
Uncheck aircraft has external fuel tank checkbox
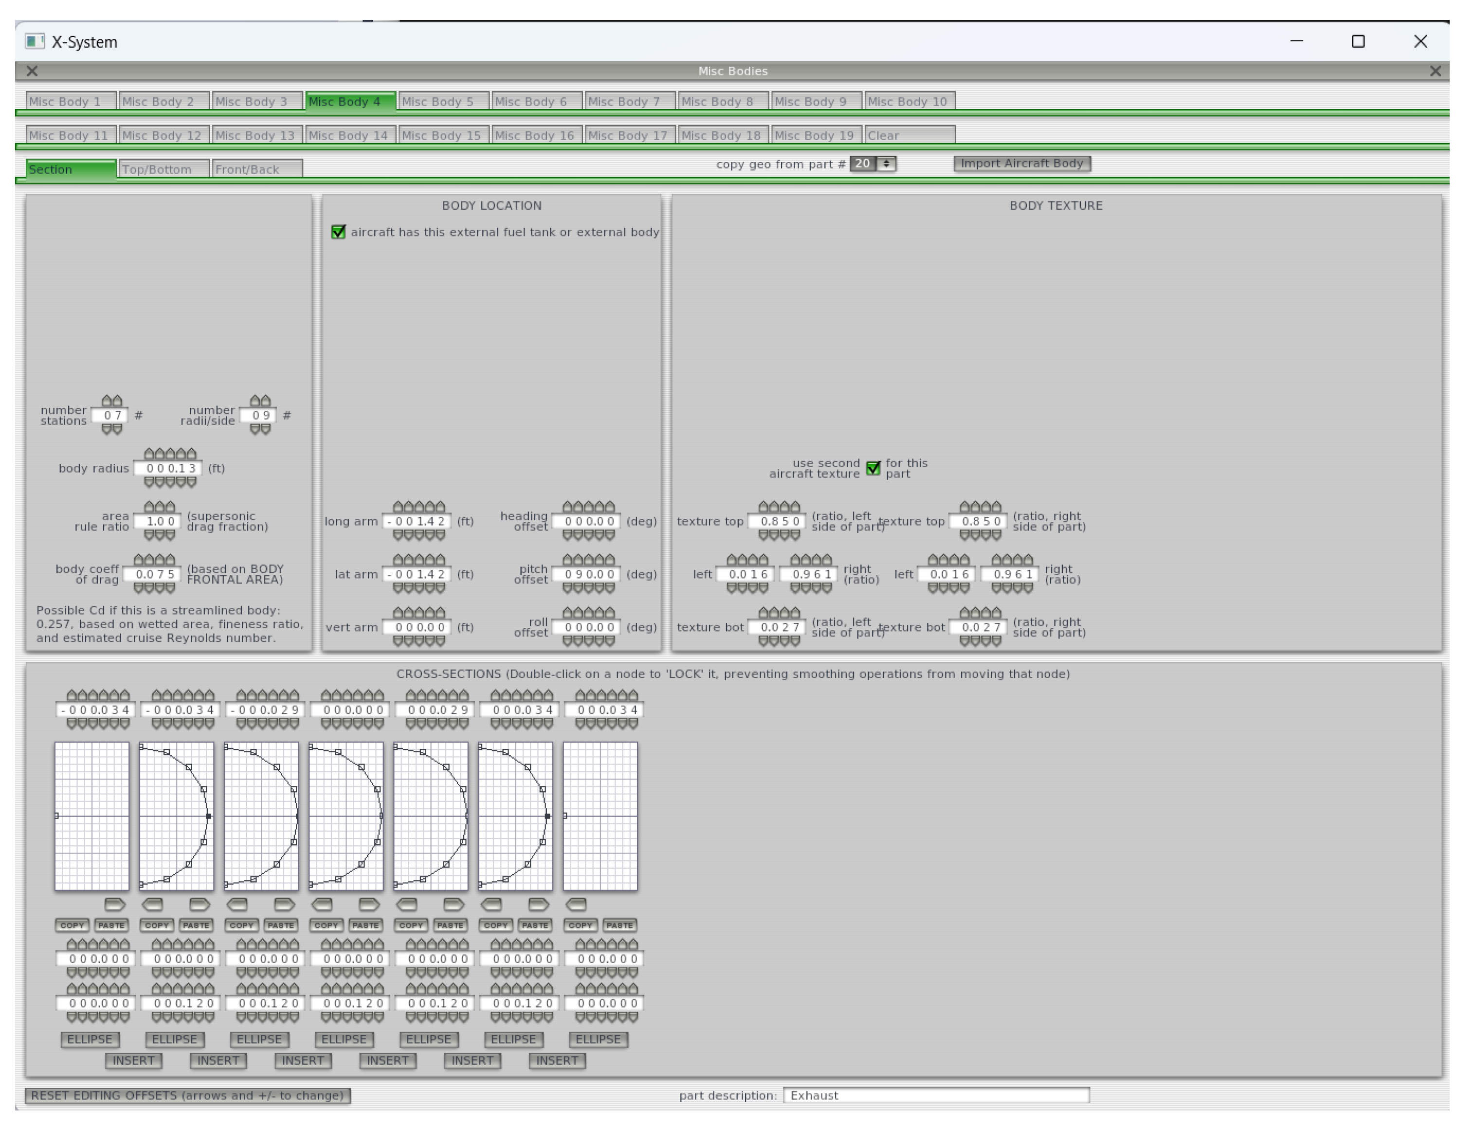[338, 232]
